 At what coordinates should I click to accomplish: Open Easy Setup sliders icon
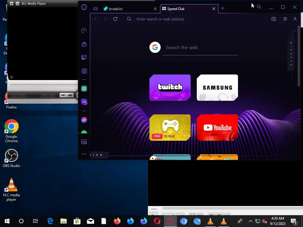point(285,19)
